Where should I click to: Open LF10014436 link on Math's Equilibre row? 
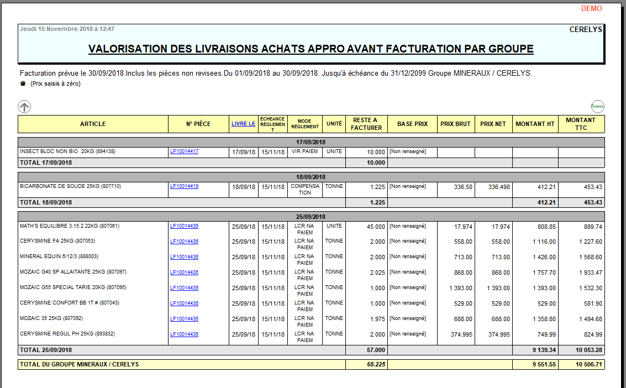[184, 226]
